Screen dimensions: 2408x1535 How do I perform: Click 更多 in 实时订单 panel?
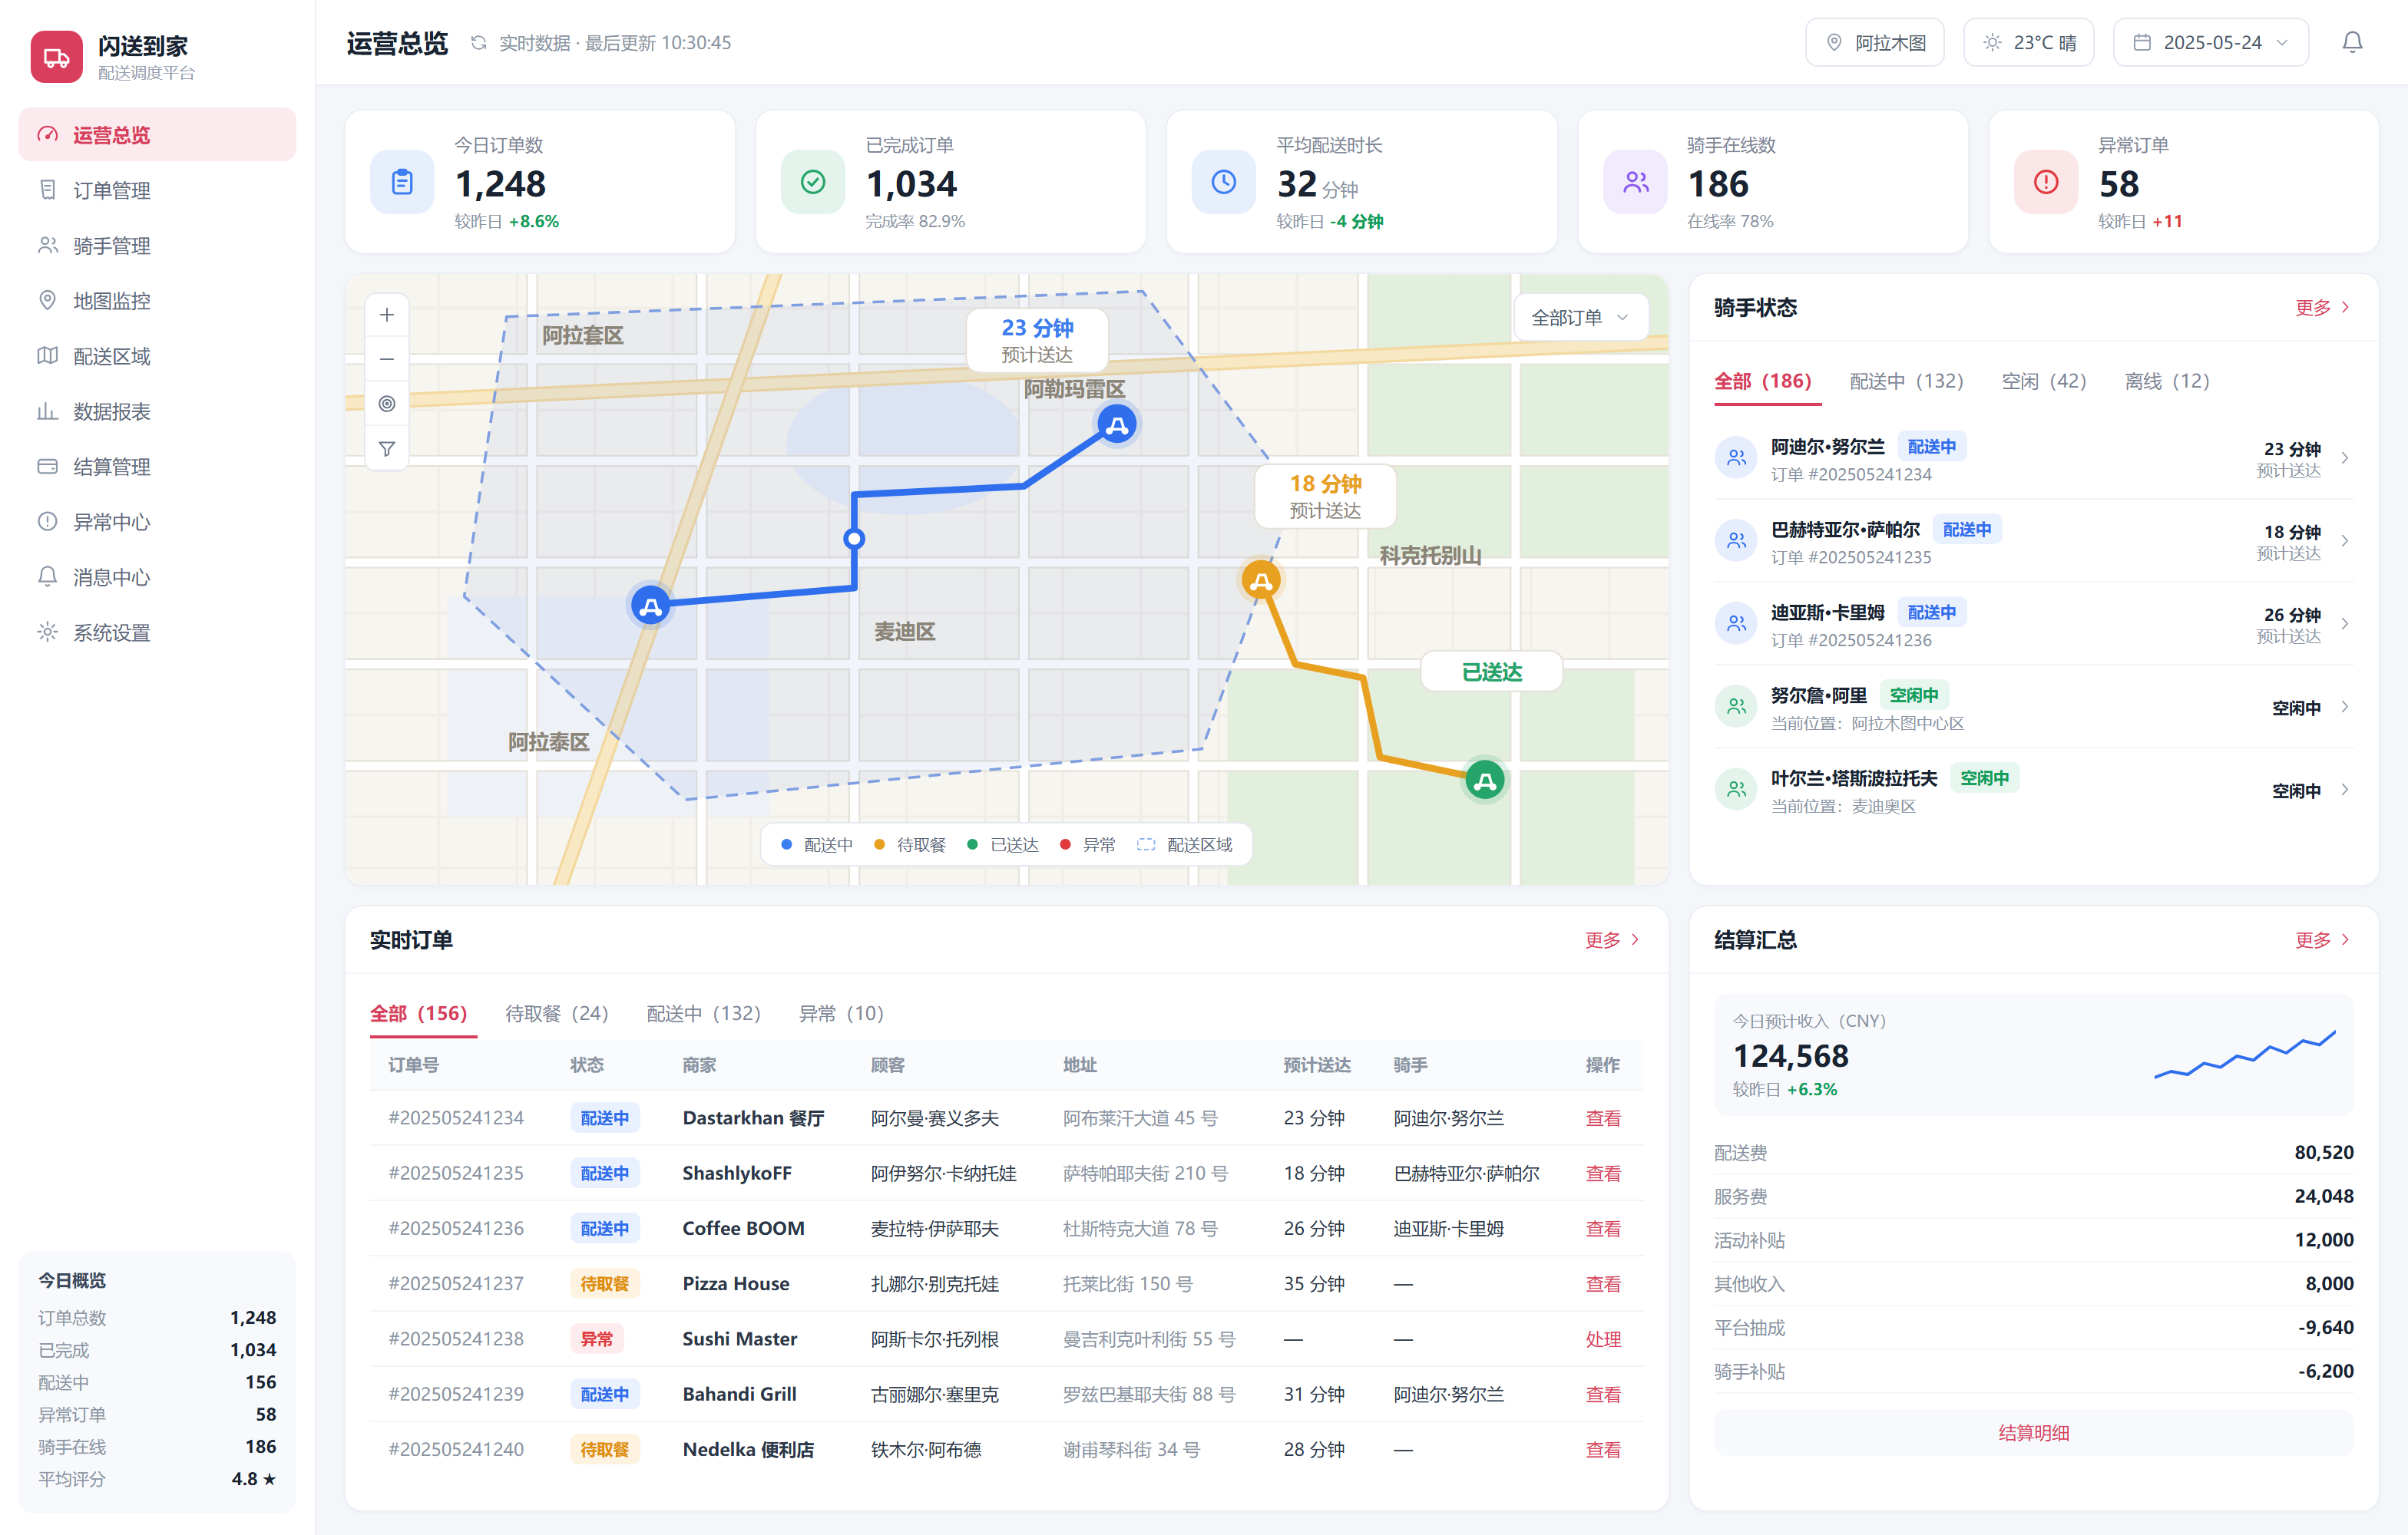(1611, 939)
